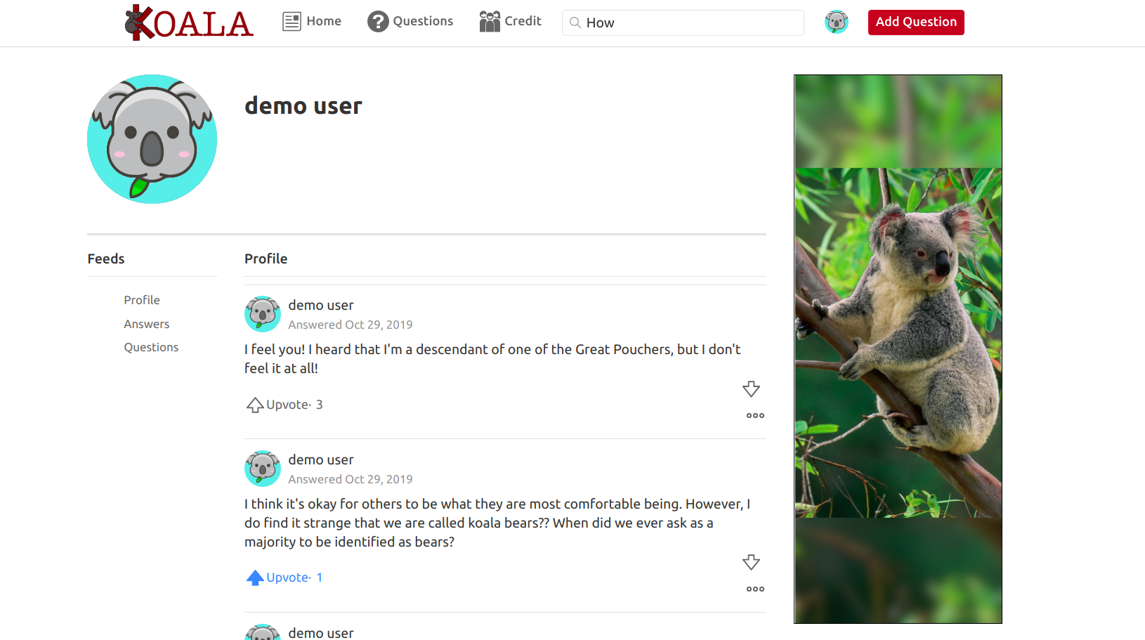Open the KOALA logo homepage link

(188, 22)
